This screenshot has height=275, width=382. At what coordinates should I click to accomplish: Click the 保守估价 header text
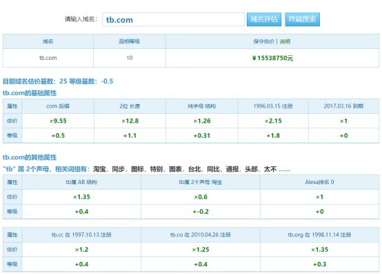pyautogui.click(x=264, y=41)
